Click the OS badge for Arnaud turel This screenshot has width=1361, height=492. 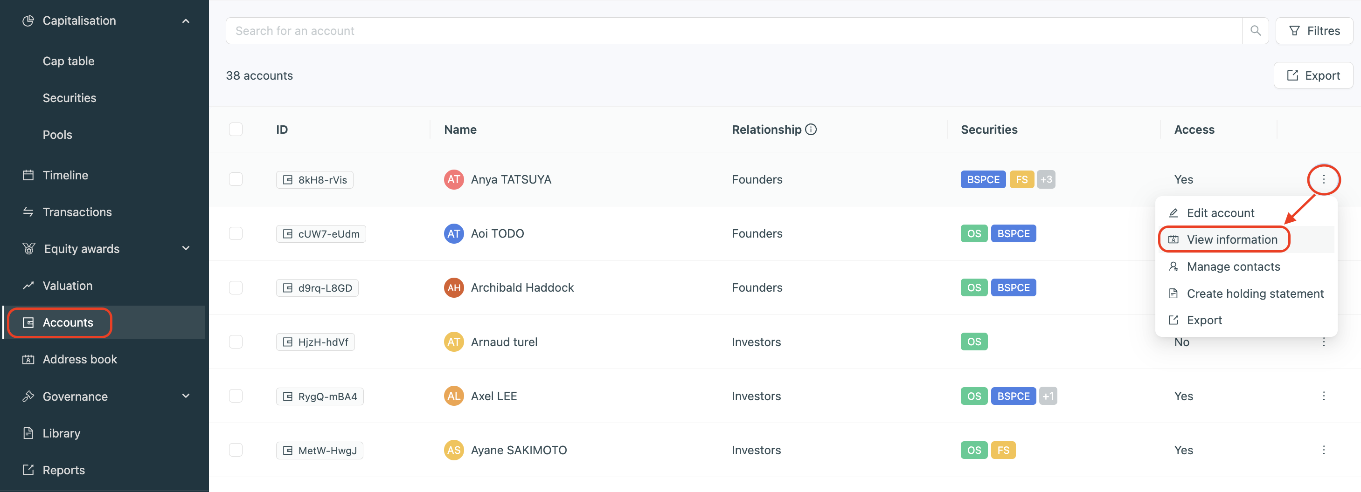pos(974,342)
